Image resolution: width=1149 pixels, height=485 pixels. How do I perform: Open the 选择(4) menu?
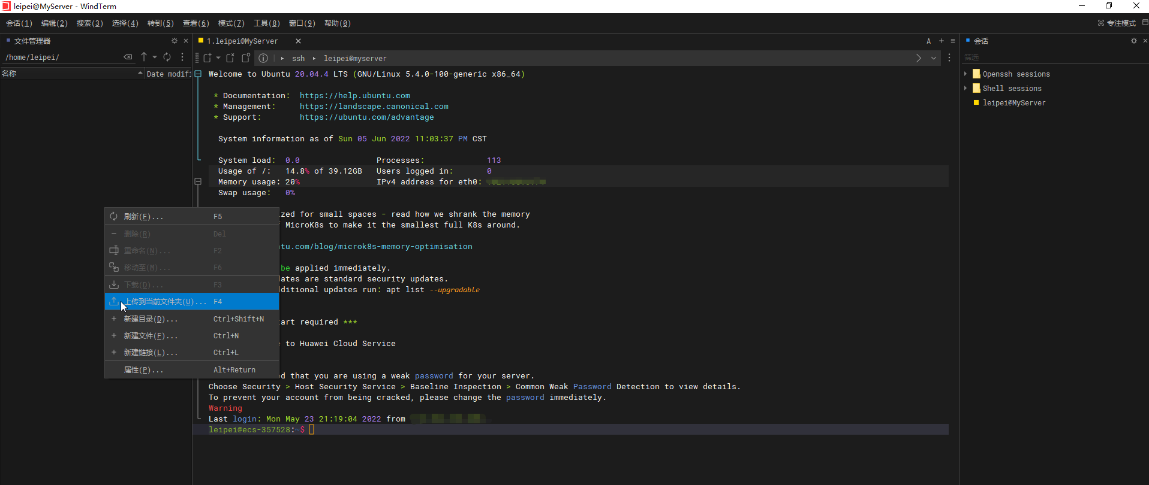(x=125, y=23)
